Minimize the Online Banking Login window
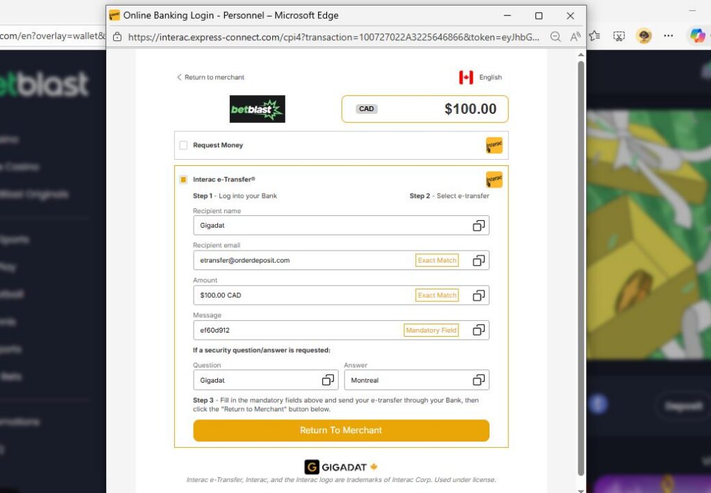The height and width of the screenshot is (493, 711). (508, 16)
